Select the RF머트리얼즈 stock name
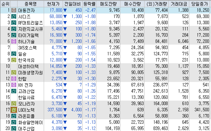The image size is (211, 131). pyautogui.click(x=30, y=23)
